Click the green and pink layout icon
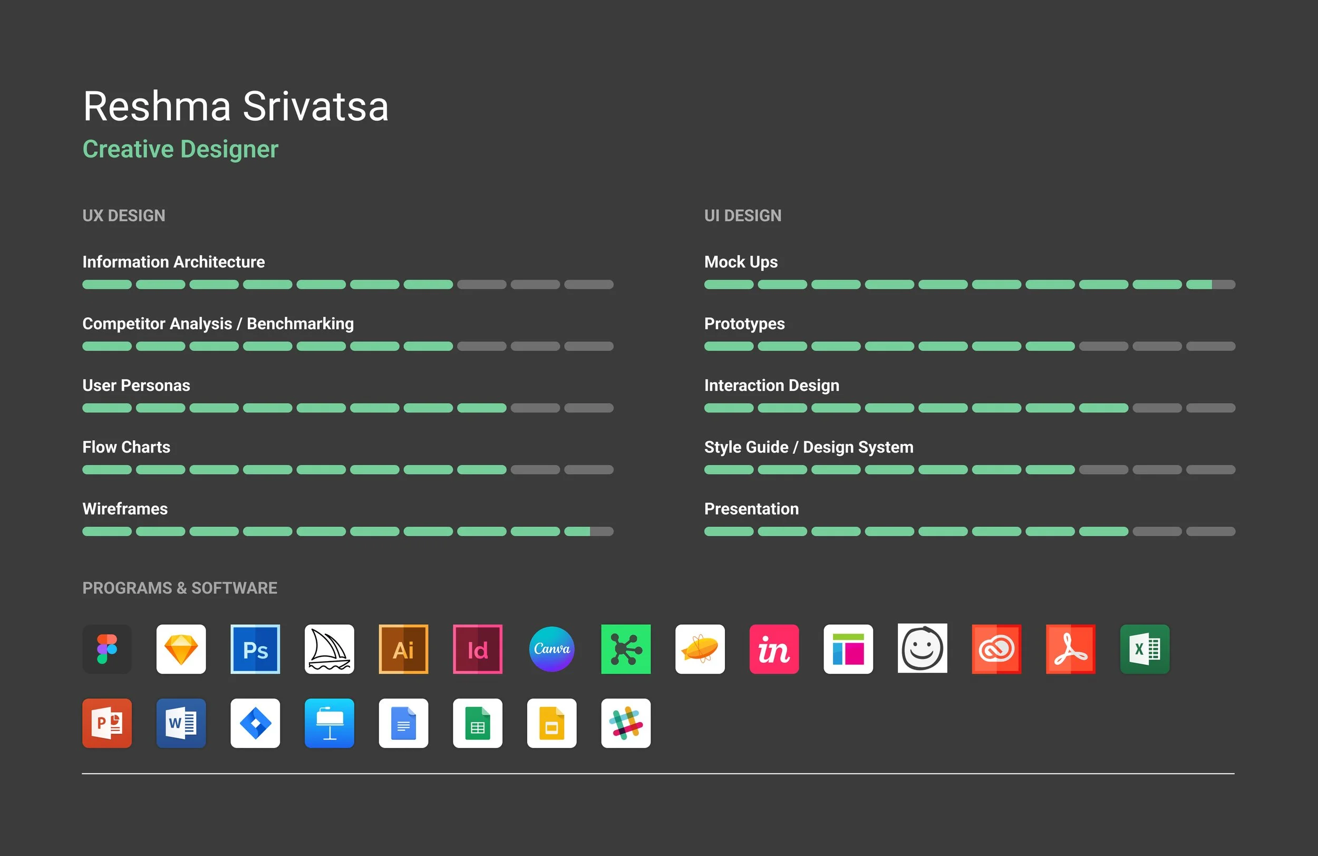1318x856 pixels. [x=848, y=649]
